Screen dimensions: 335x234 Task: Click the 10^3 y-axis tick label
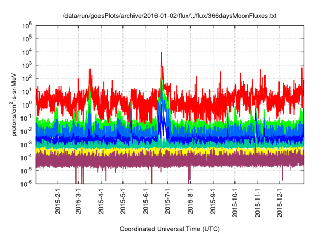[x=27, y=65]
